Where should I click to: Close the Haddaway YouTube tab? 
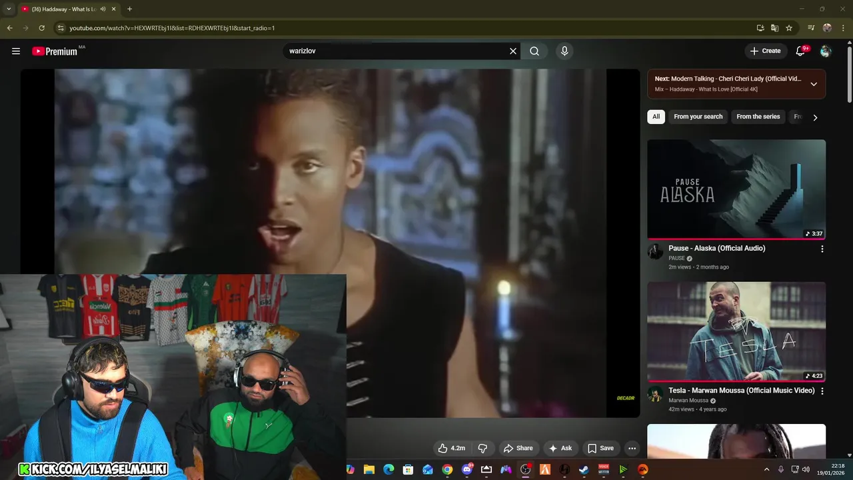click(x=113, y=9)
